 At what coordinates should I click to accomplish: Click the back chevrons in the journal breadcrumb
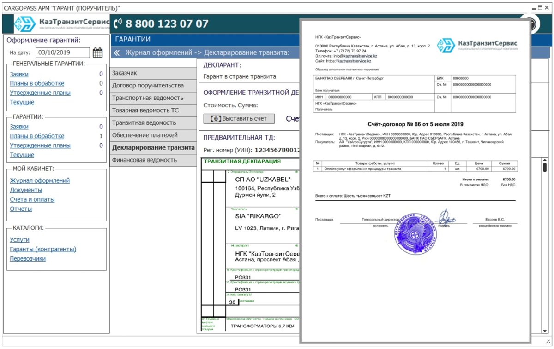[x=117, y=52]
